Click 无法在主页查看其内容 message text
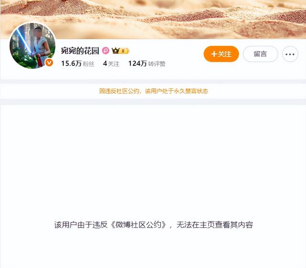Screen dimensions: 306x268 (x=215, y=225)
